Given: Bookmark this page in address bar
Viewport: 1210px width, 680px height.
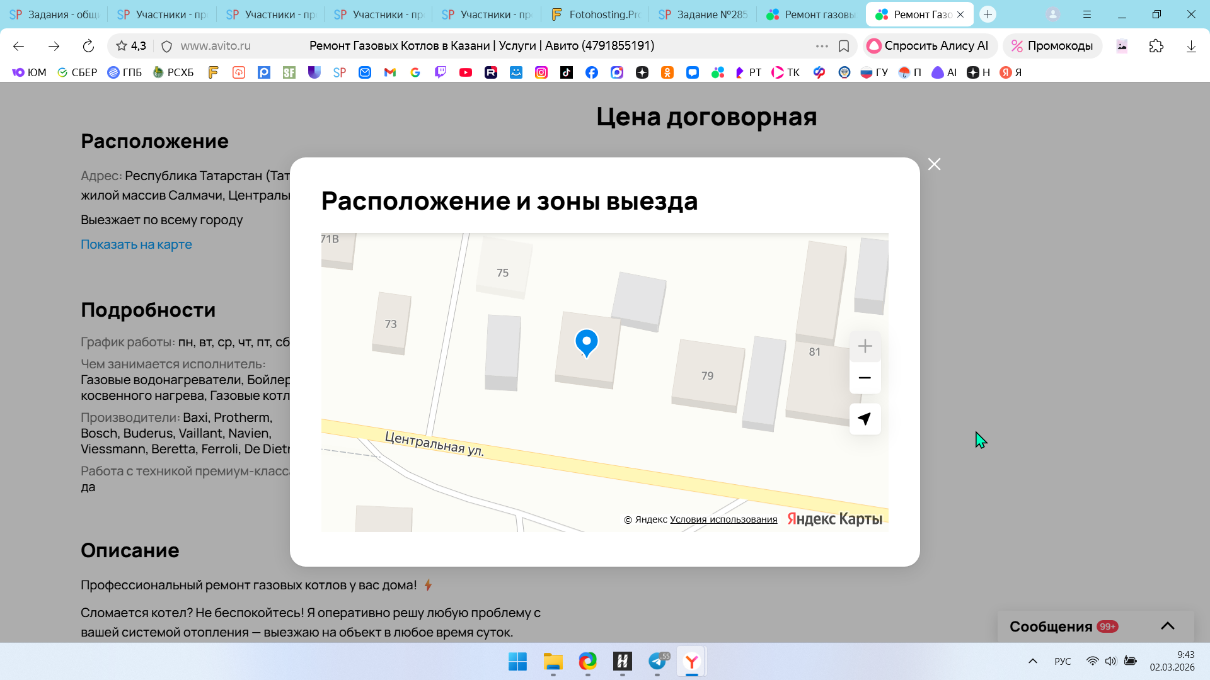Looking at the screenshot, I should (x=844, y=46).
